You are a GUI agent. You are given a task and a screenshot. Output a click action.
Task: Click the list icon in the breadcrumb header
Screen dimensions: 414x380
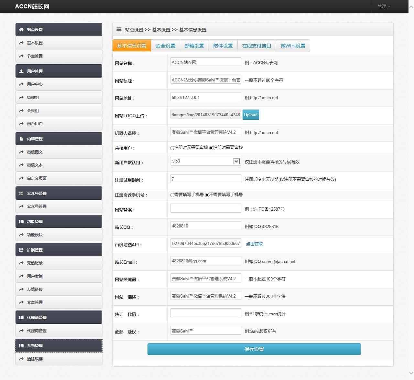119,30
